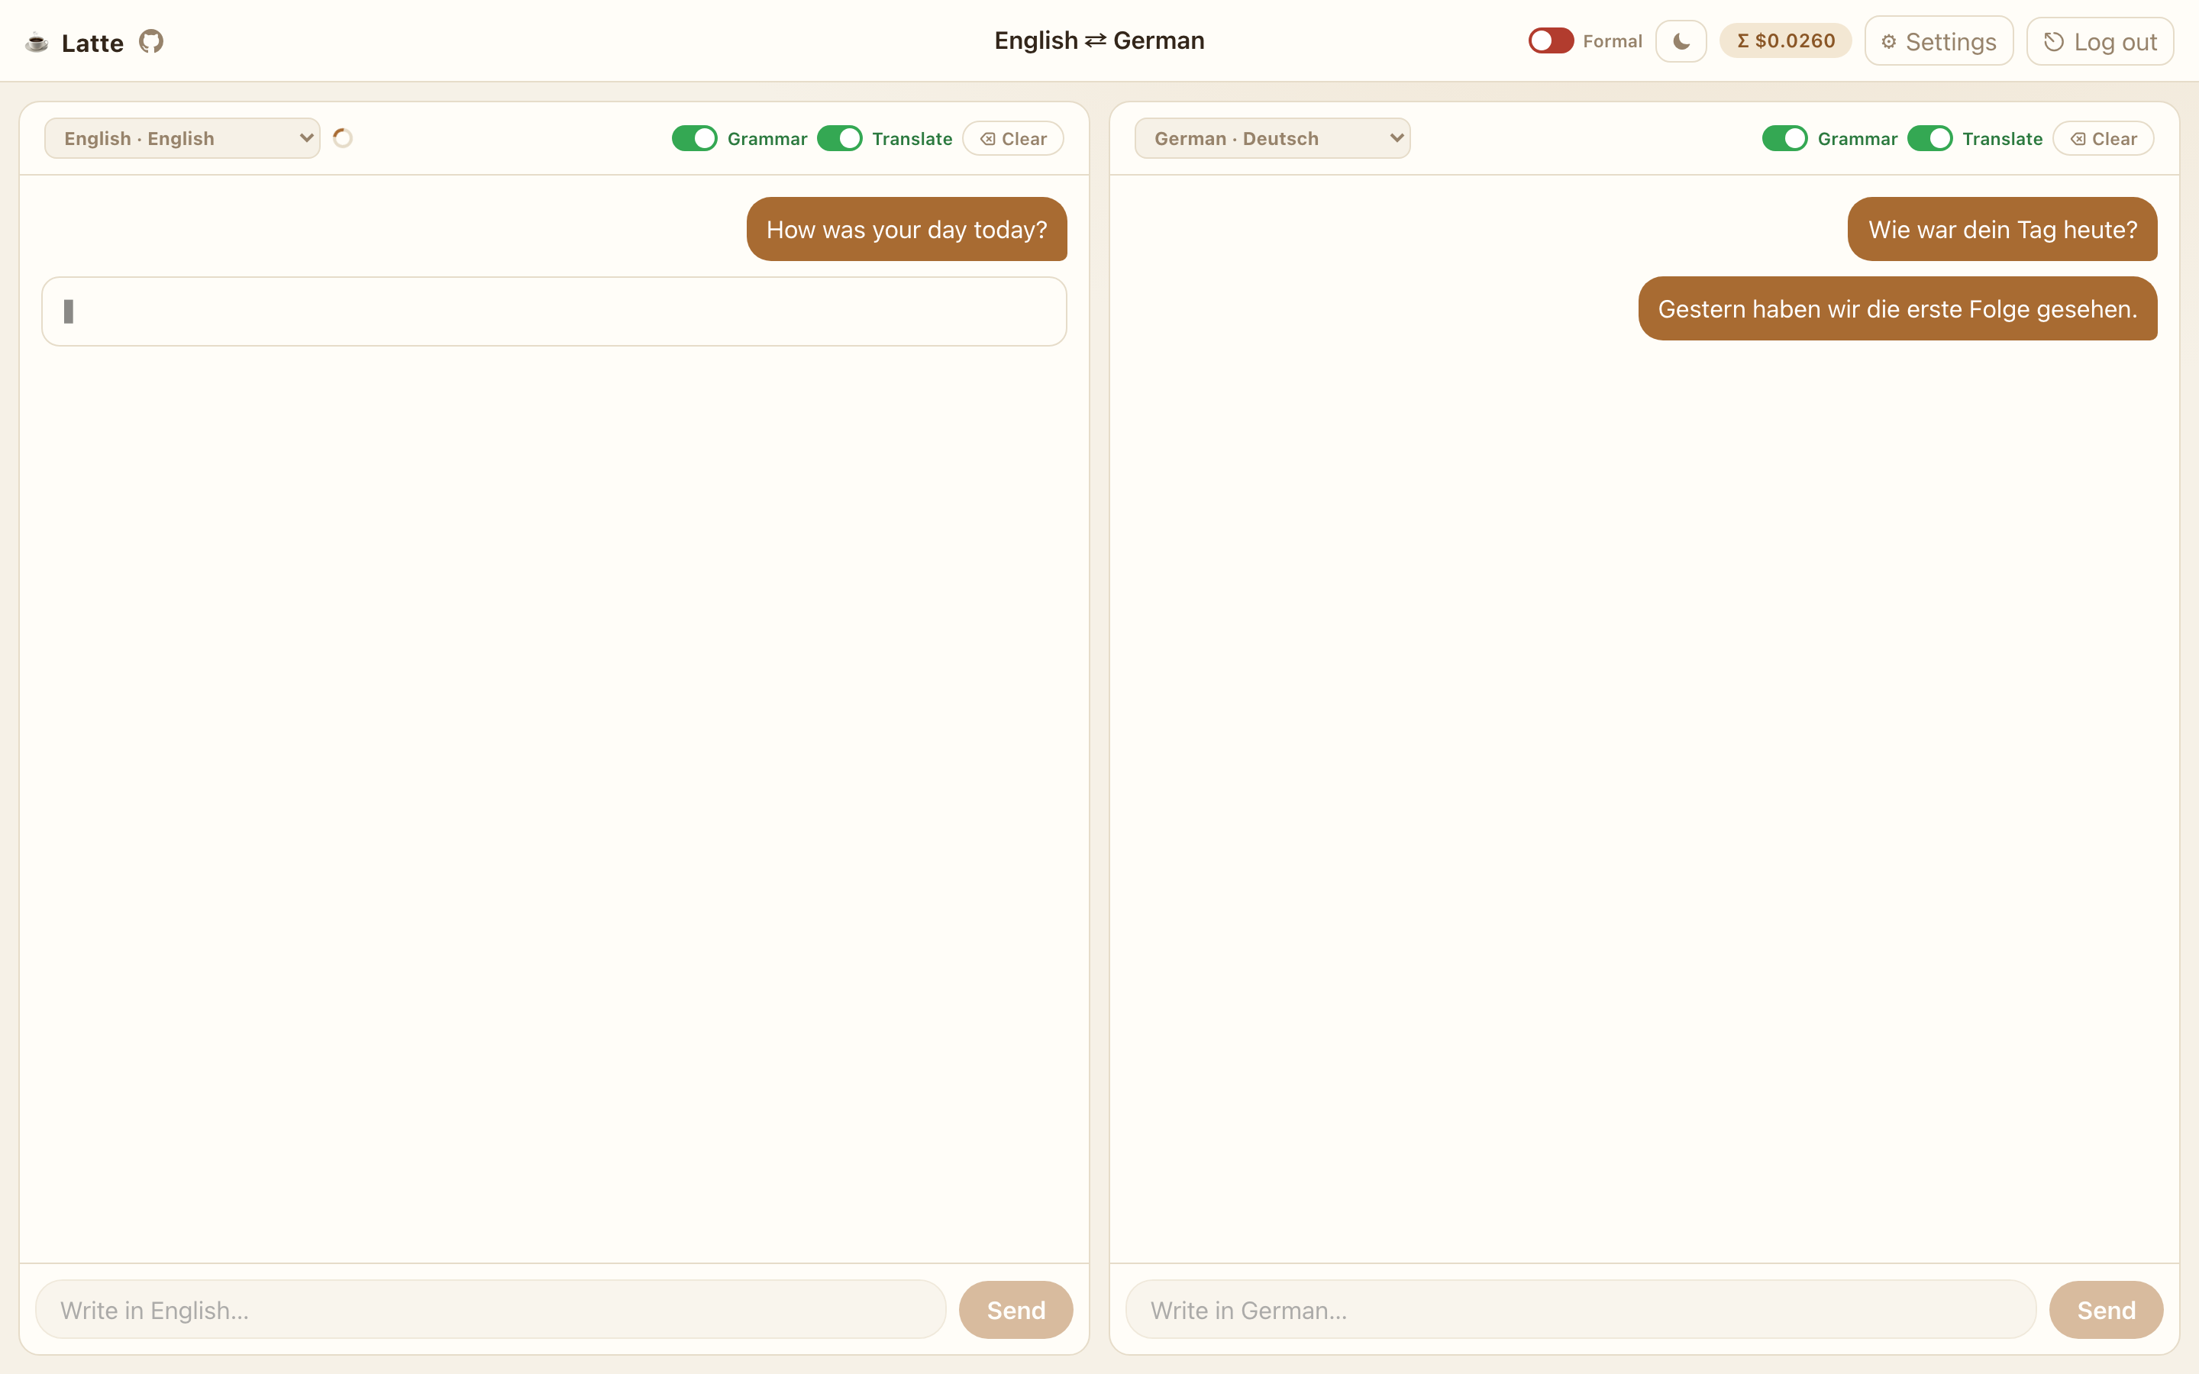Select the 'Wie war dein Tag heute?' message
2199x1374 pixels.
2002,229
